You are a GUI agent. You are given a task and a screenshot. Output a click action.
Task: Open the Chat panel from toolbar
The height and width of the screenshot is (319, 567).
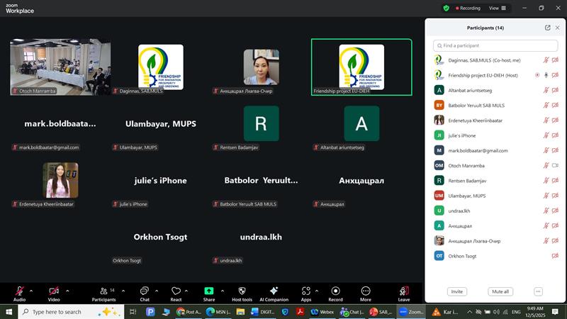tap(144, 293)
